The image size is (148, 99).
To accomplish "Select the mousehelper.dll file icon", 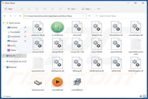I will [136, 27].
